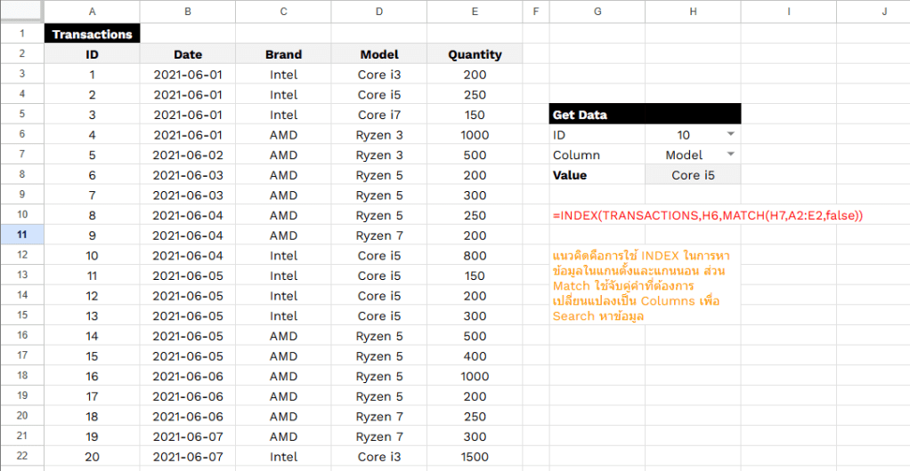The width and height of the screenshot is (910, 471).
Task: Select the Core i7 model cell
Action: [379, 115]
